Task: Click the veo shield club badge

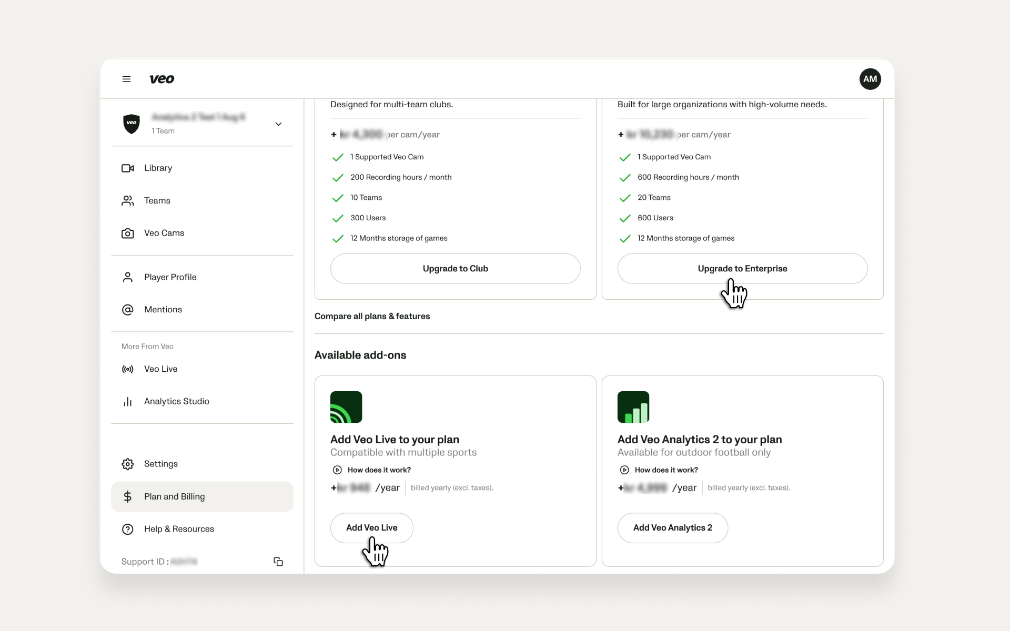Action: [x=132, y=124]
